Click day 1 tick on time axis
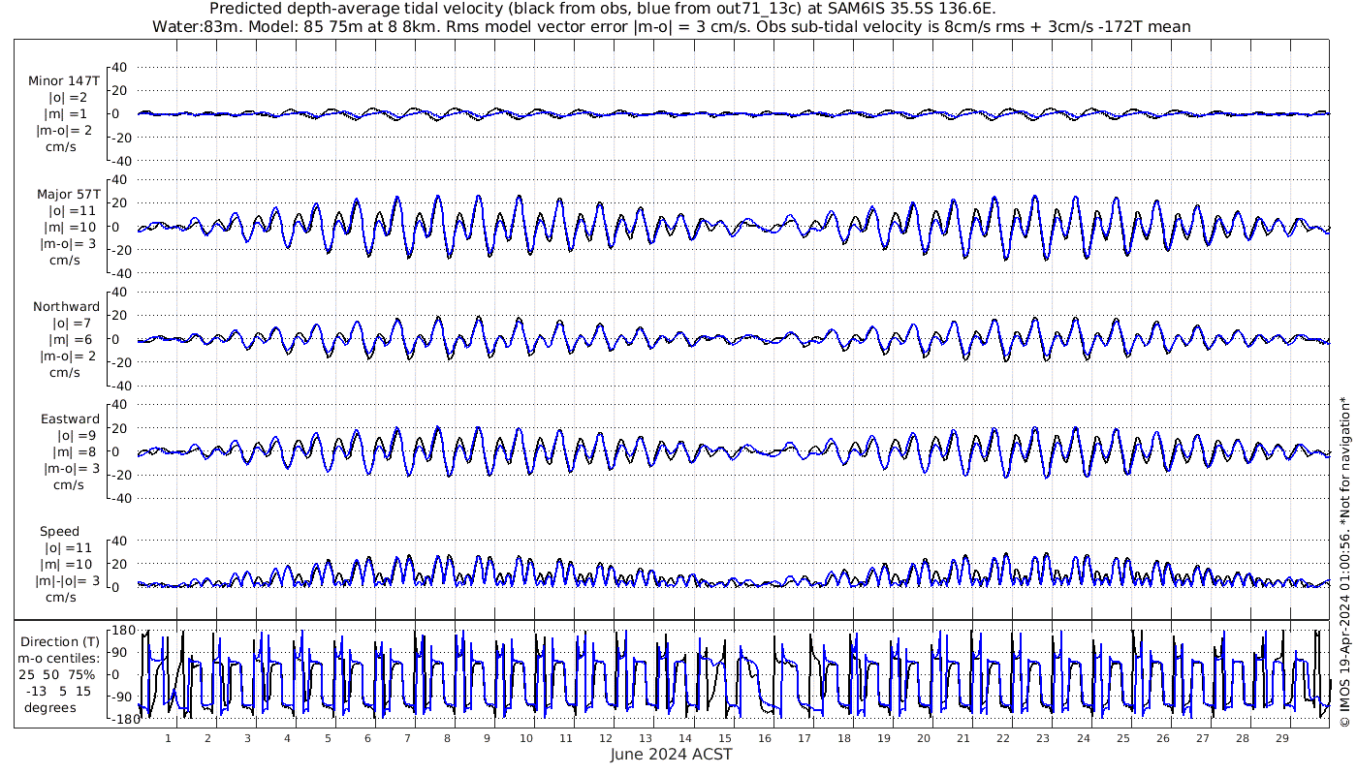Screen dimensions: 1357x775 coord(168,738)
